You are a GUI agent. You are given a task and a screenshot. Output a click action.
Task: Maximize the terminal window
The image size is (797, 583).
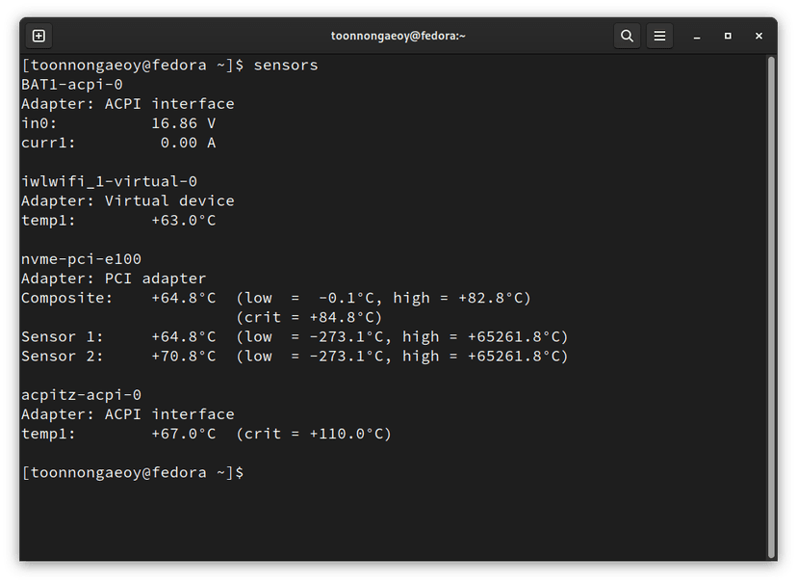(728, 36)
